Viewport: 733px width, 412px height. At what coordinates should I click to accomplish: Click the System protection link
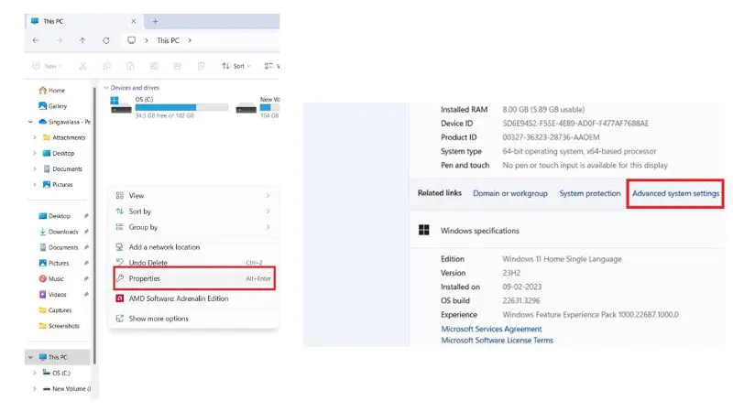coord(589,194)
